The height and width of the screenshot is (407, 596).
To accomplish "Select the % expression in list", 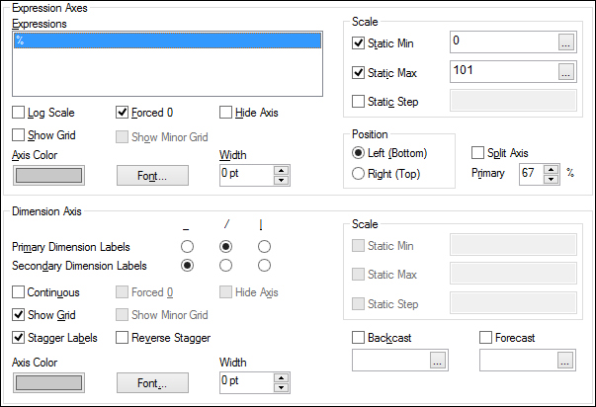I will click(x=168, y=41).
